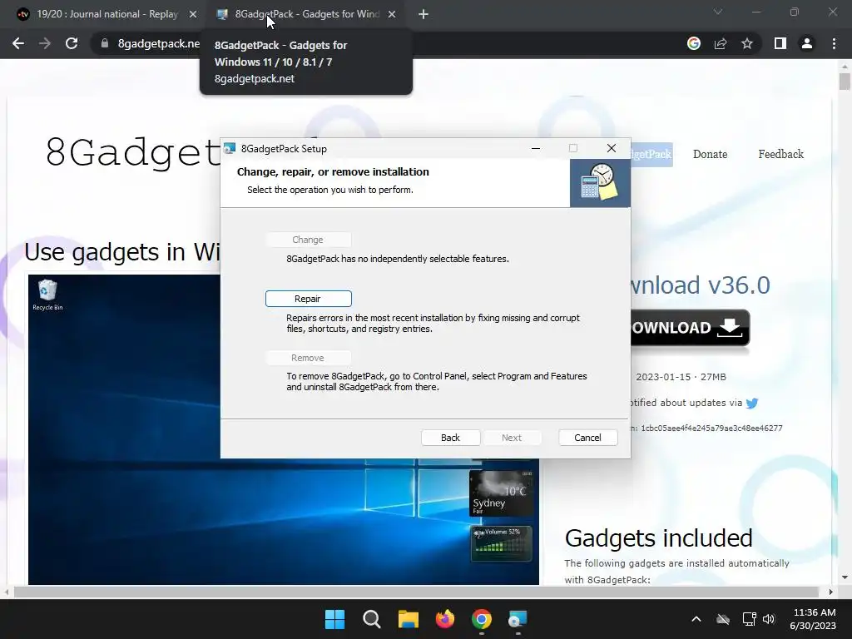
Task: Switch to the Journal national Replay tab
Action: point(107,14)
